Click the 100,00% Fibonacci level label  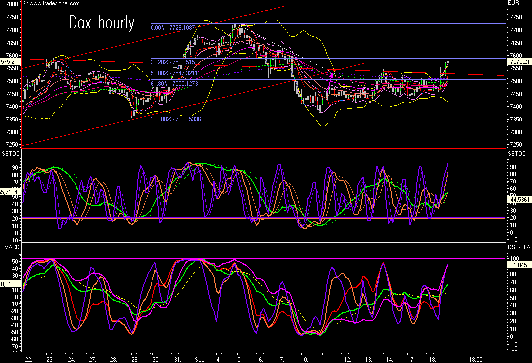(175, 119)
